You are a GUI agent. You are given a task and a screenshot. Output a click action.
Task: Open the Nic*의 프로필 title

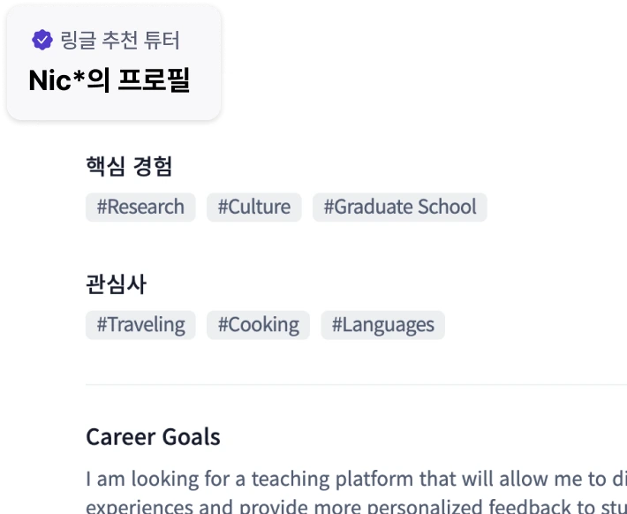(x=110, y=80)
